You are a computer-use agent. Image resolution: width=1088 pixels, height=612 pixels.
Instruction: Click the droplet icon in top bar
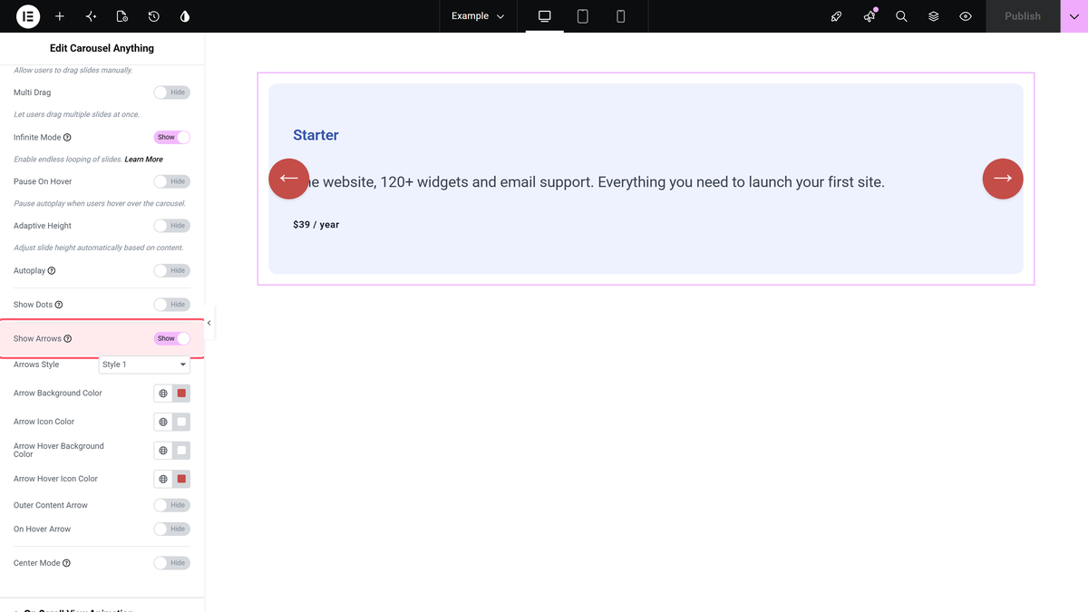(185, 16)
